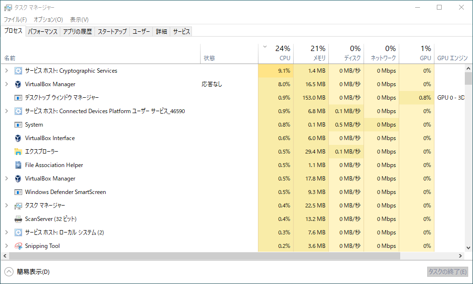This screenshot has width=473, height=284.
Task: Click the 簡易表示(D) label
Action: click(33, 271)
